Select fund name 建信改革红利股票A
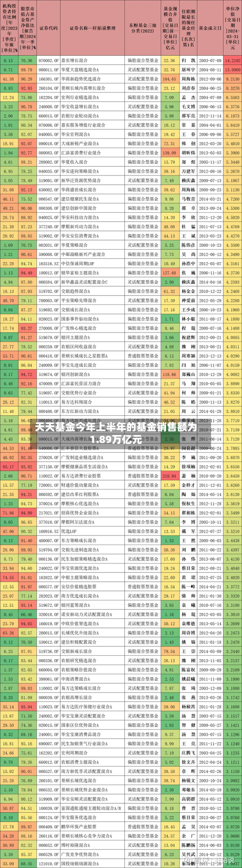This screenshot has height=868, width=242. pos(80,495)
